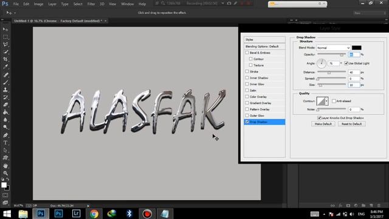The image size is (389, 219).
Task: Select the Brush tool
Action: (5, 82)
